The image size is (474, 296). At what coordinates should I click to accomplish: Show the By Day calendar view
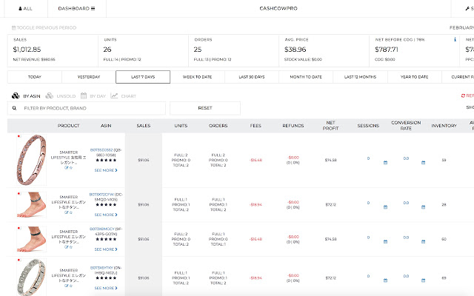point(93,95)
